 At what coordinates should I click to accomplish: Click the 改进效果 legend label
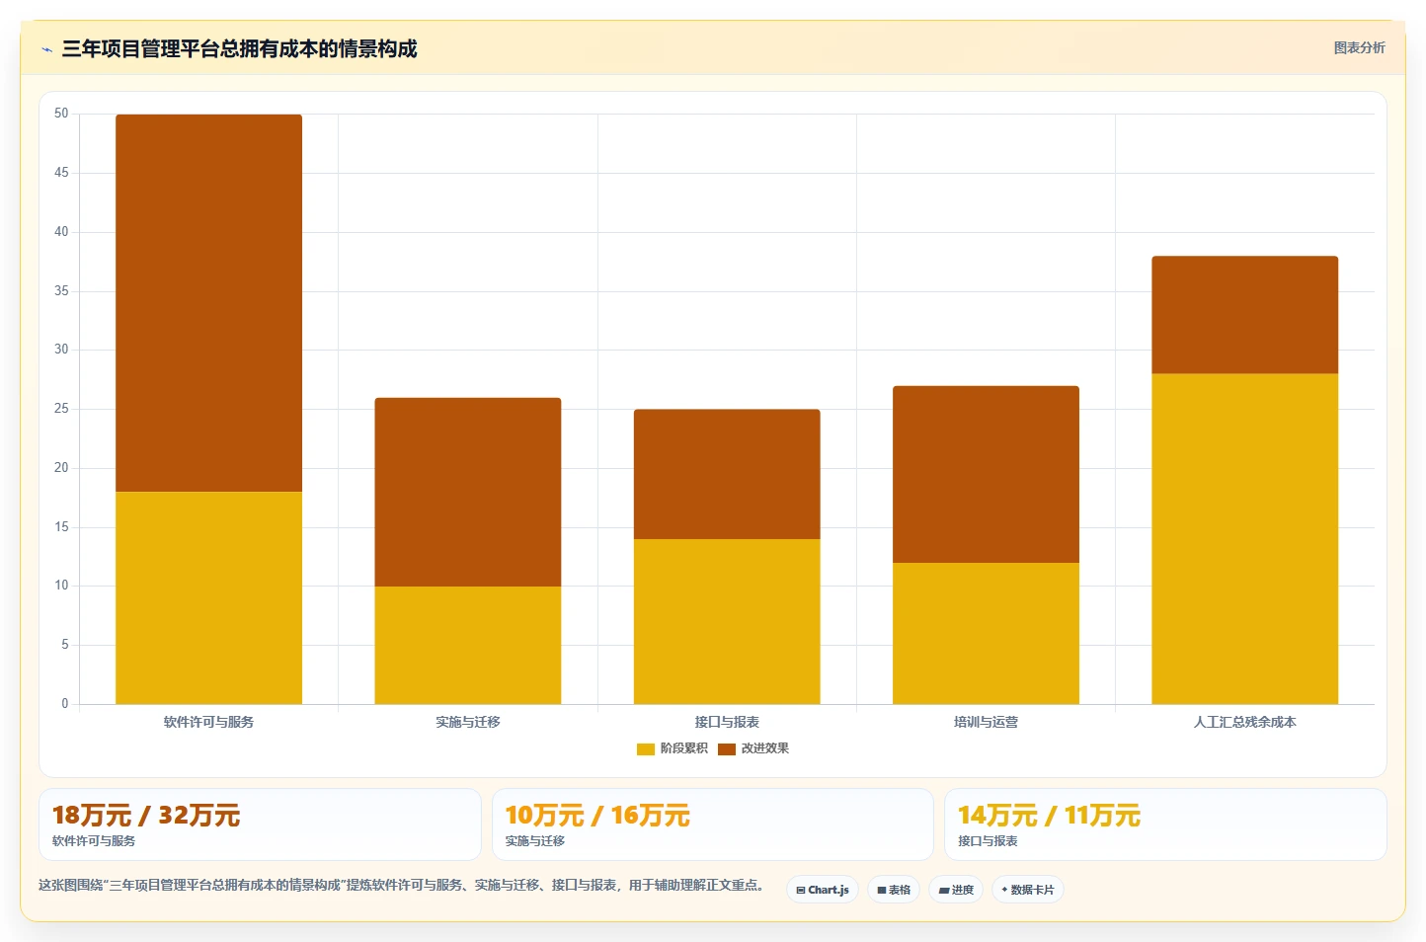[765, 748]
